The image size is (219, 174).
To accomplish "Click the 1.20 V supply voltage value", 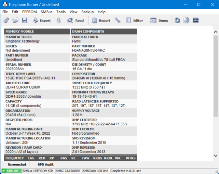I will (77, 115).
